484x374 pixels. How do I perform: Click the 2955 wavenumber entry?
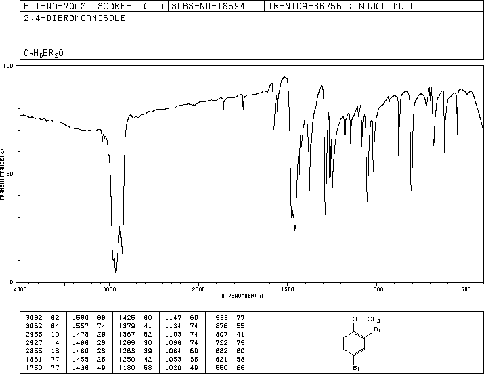coord(34,334)
